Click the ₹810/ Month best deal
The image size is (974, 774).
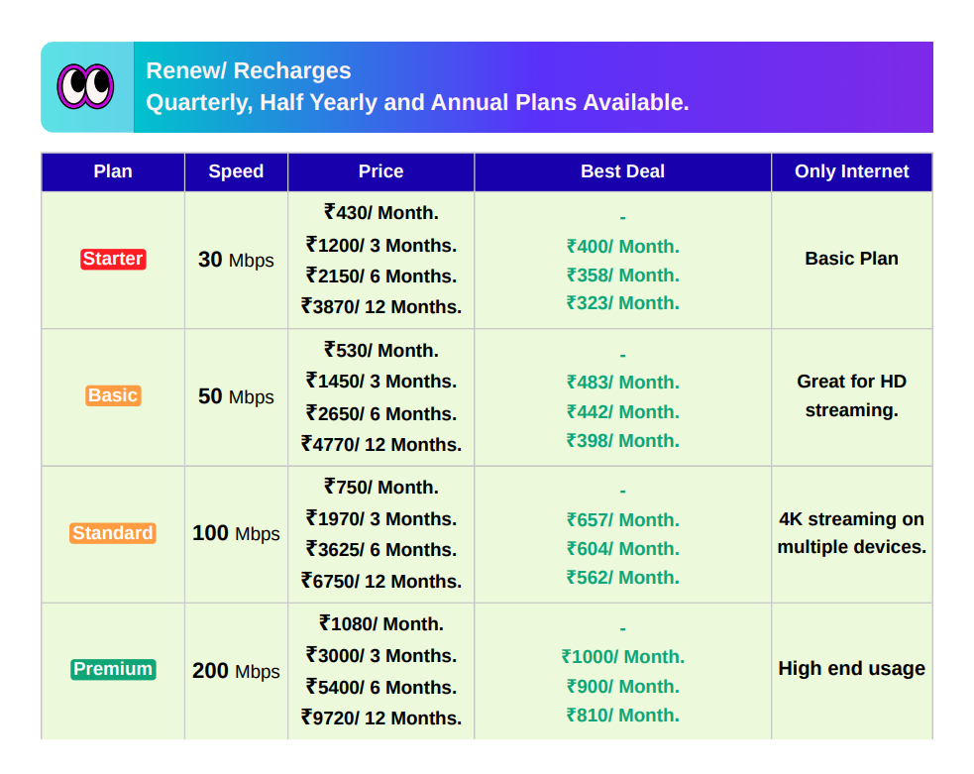pos(622,716)
